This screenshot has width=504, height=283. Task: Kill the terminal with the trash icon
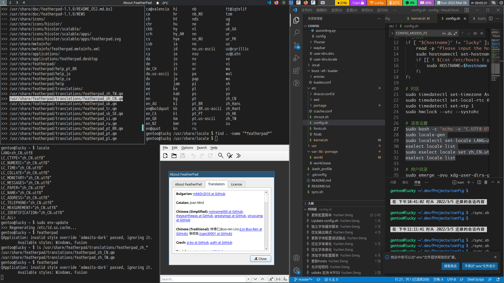pyautogui.click(x=486, y=182)
